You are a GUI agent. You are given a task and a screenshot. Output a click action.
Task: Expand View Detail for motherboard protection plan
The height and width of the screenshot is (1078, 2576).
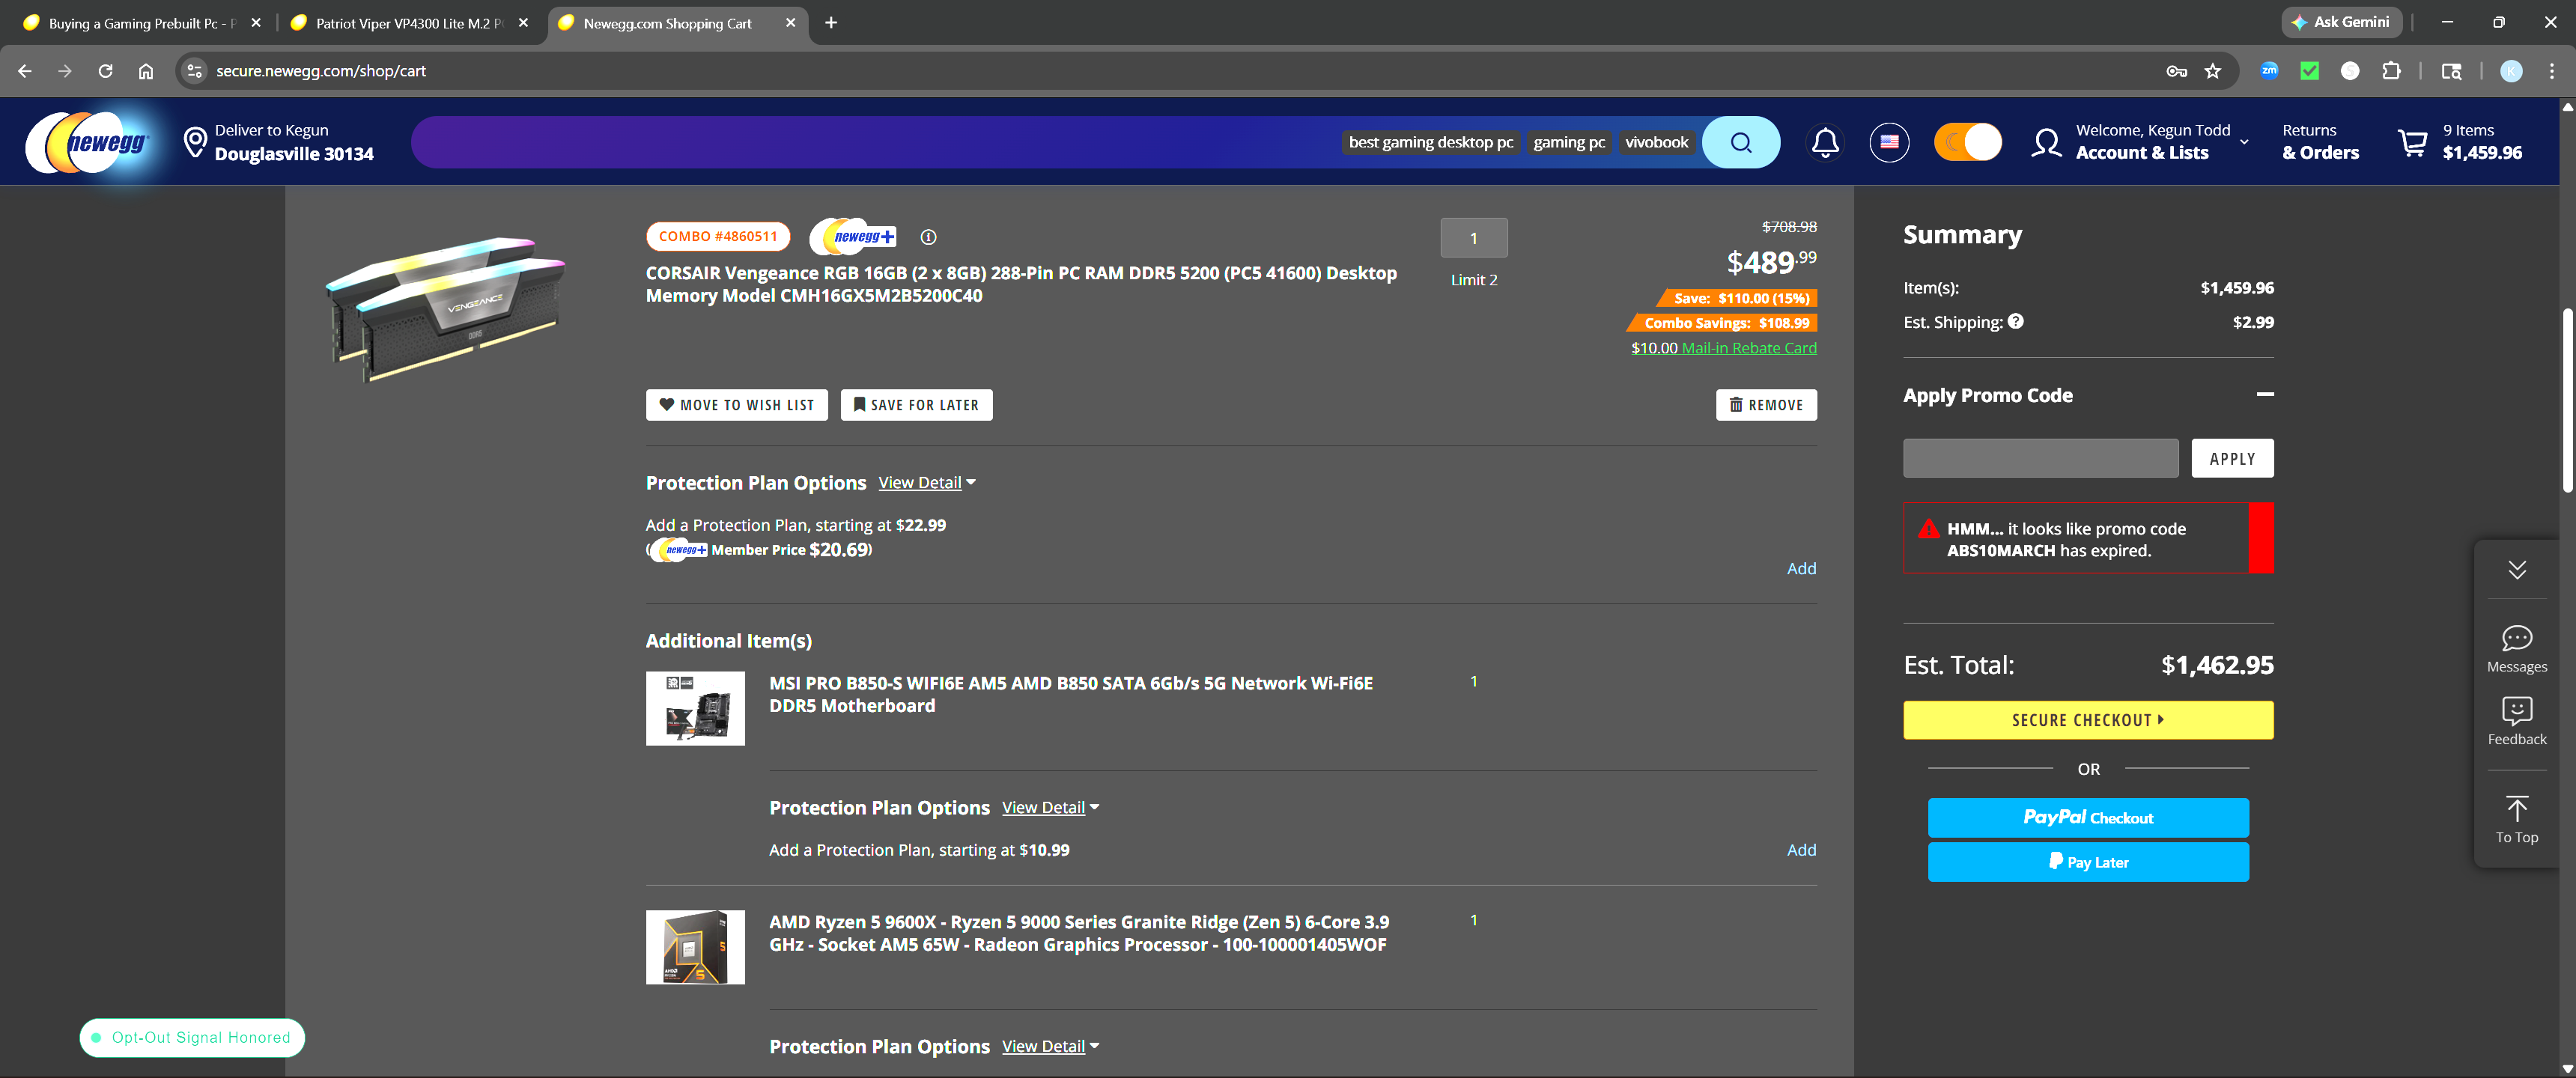1049,808
